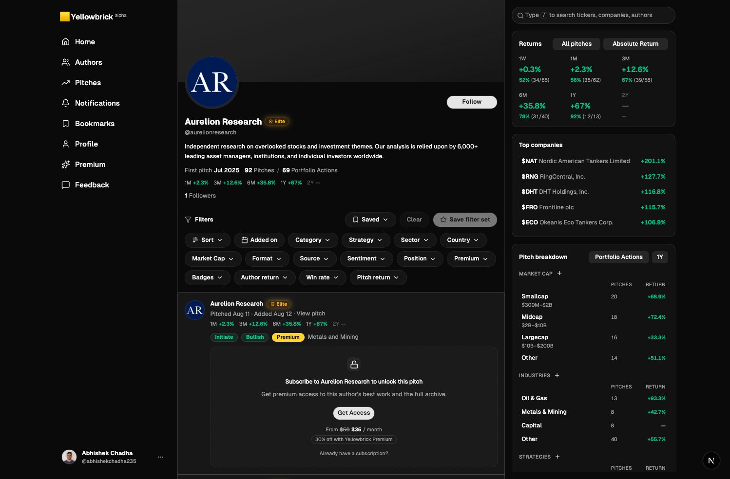Follow Aurelion Research
The width and height of the screenshot is (730, 479).
click(x=472, y=102)
